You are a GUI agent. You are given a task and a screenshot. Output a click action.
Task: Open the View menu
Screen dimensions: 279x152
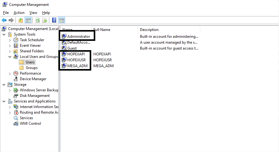tap(33, 13)
